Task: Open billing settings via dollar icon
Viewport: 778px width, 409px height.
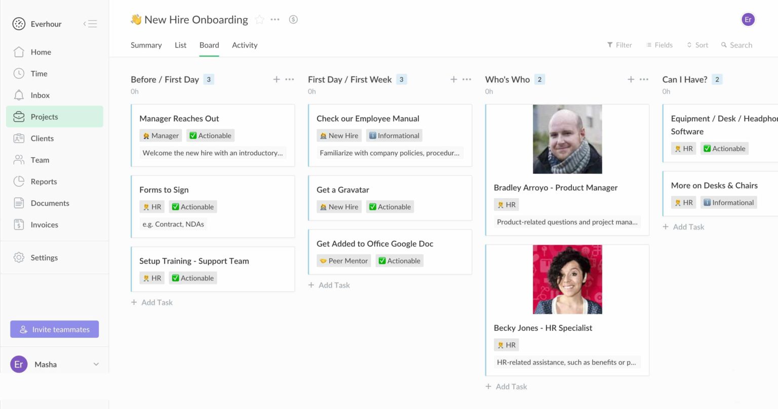Action: [293, 19]
